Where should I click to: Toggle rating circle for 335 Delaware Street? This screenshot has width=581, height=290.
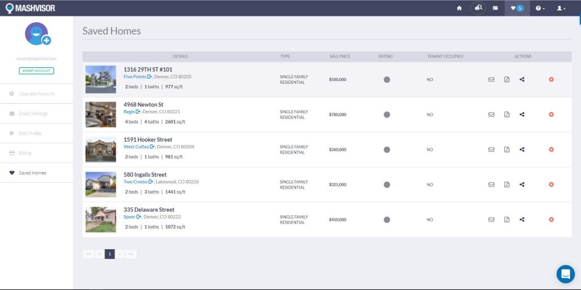[x=387, y=220]
